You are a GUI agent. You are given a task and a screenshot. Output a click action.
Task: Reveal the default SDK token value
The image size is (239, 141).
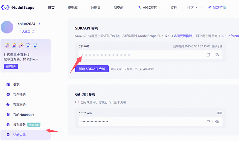point(217,55)
